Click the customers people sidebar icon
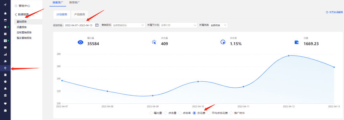The image size is (344, 120). click(5, 61)
